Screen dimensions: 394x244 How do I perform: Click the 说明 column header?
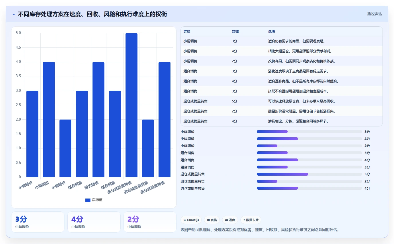coord(272,31)
